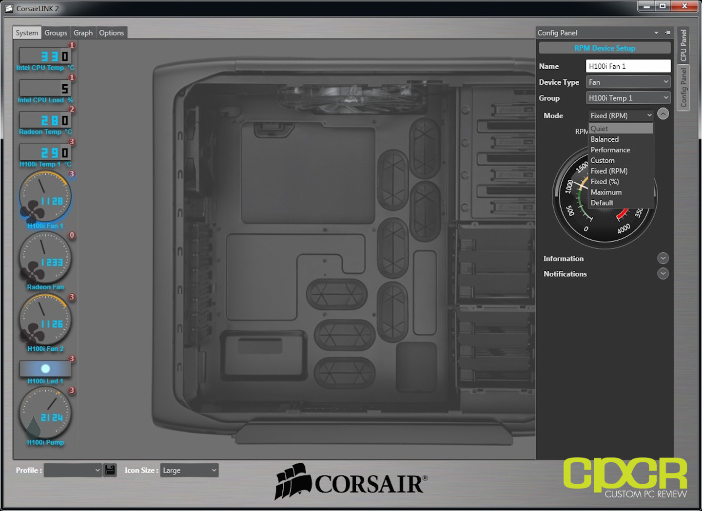This screenshot has width=702, height=511.
Task: Open the Profile dropdown
Action: point(73,470)
